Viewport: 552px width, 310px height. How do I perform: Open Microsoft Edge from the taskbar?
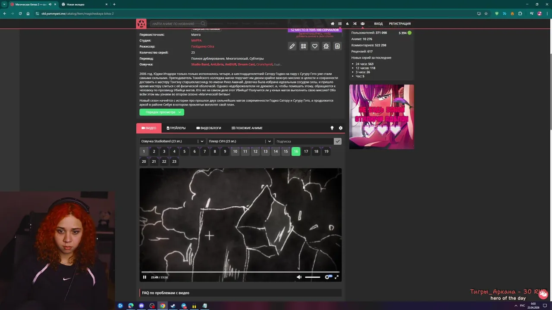tap(131, 306)
